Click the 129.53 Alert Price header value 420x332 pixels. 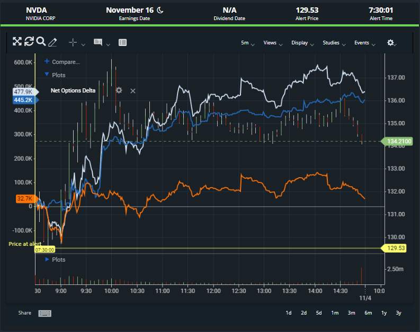click(307, 10)
